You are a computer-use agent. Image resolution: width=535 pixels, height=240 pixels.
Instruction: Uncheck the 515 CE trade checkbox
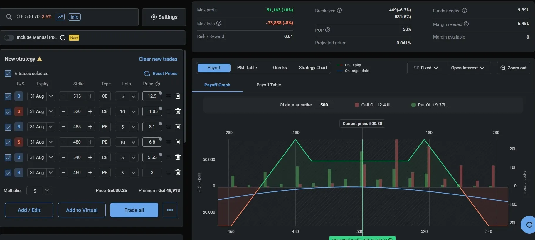[8, 96]
